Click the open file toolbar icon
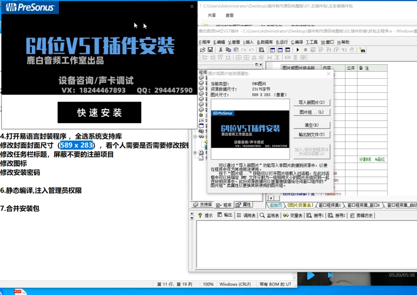This screenshot has width=417, height=295. [203, 50]
